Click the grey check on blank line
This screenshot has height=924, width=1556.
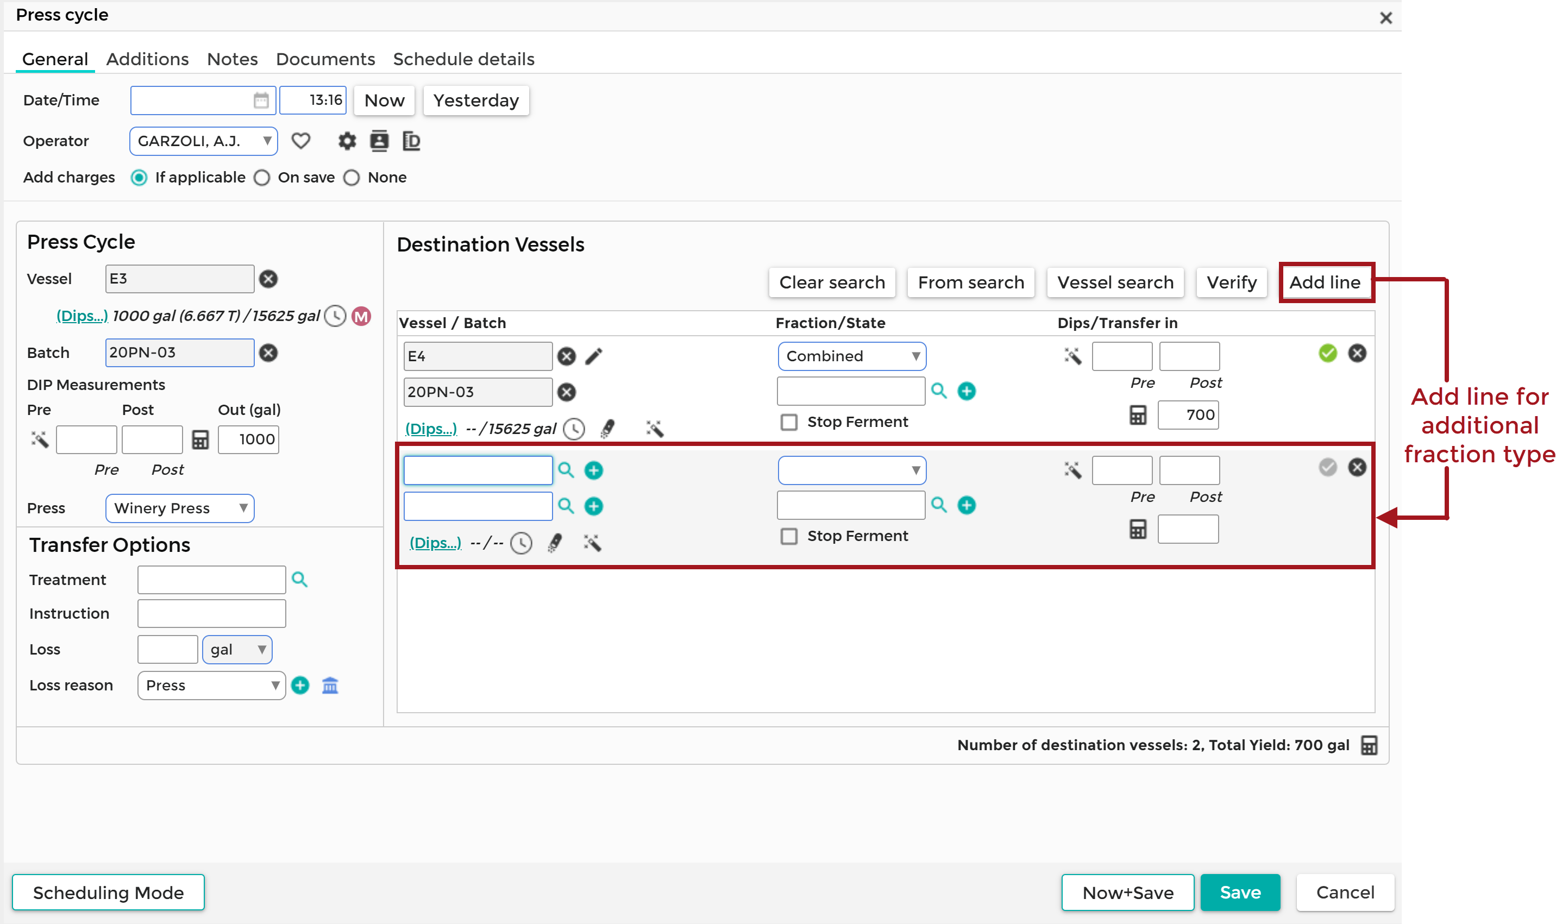point(1327,467)
